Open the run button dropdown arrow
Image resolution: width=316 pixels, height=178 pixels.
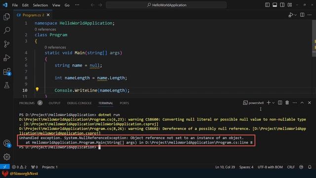click(x=295, y=15)
